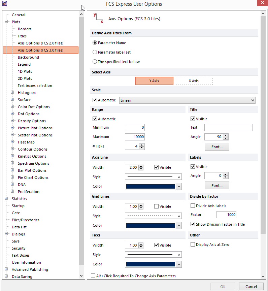This screenshot has height=291, width=268.
Task: Open the Grid Lines Style dropdown
Action: pyautogui.click(x=153, y=216)
